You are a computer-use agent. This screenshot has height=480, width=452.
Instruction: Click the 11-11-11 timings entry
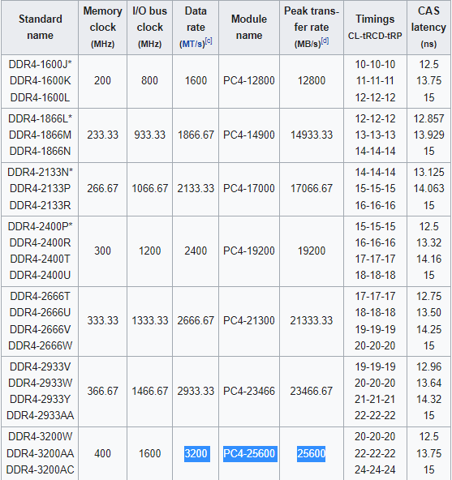[375, 81]
